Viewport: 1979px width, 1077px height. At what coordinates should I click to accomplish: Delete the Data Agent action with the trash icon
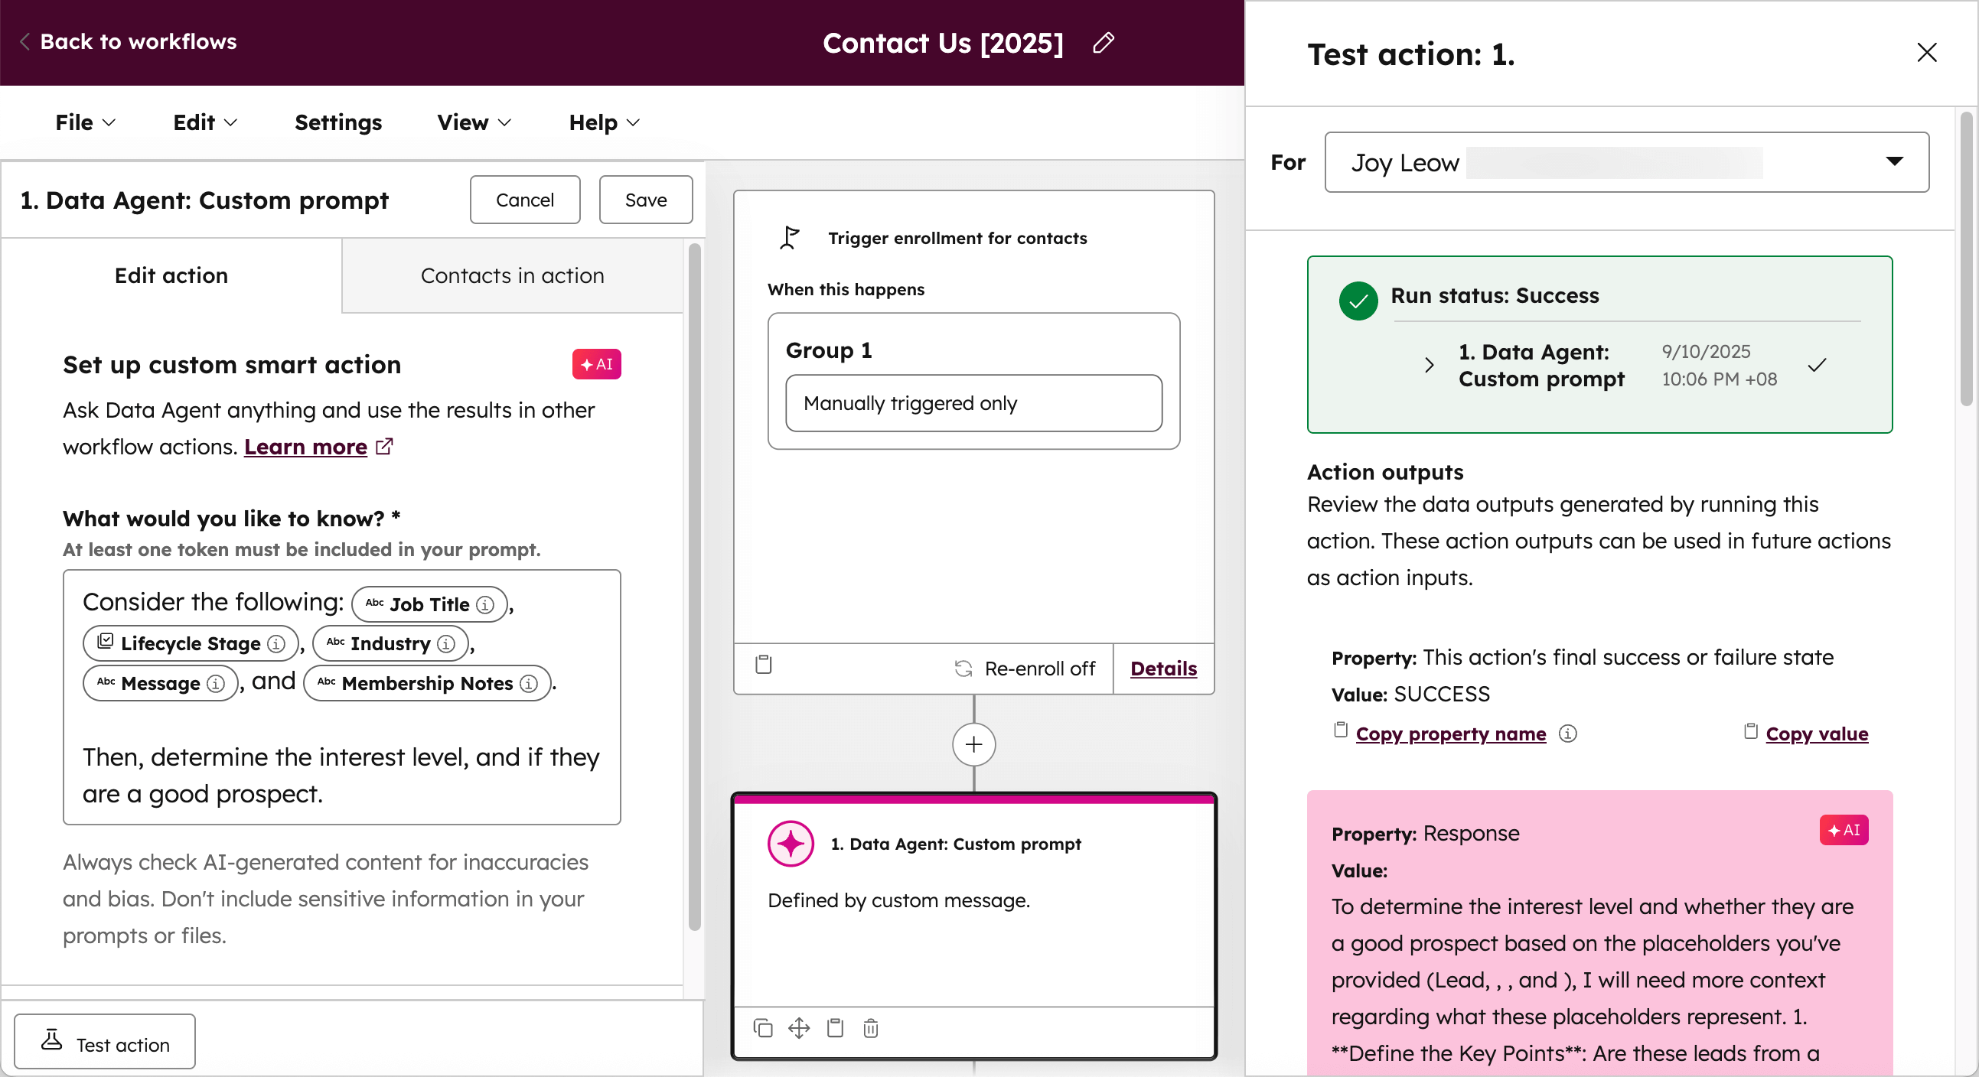pos(870,1029)
